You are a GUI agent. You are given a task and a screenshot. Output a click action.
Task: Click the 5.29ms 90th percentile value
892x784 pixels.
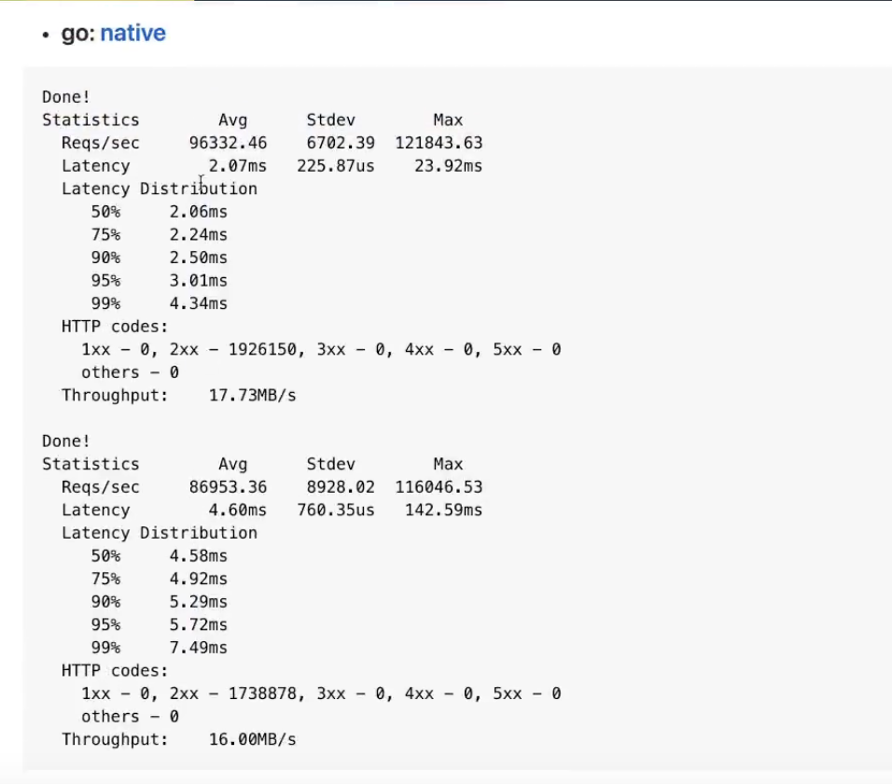point(198,602)
